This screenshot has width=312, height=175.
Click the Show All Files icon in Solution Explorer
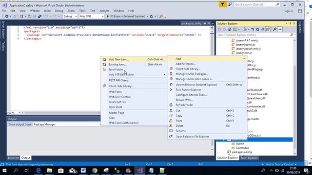268,29
